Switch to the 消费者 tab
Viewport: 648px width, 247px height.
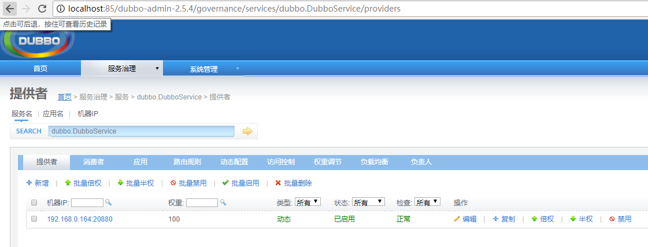94,162
